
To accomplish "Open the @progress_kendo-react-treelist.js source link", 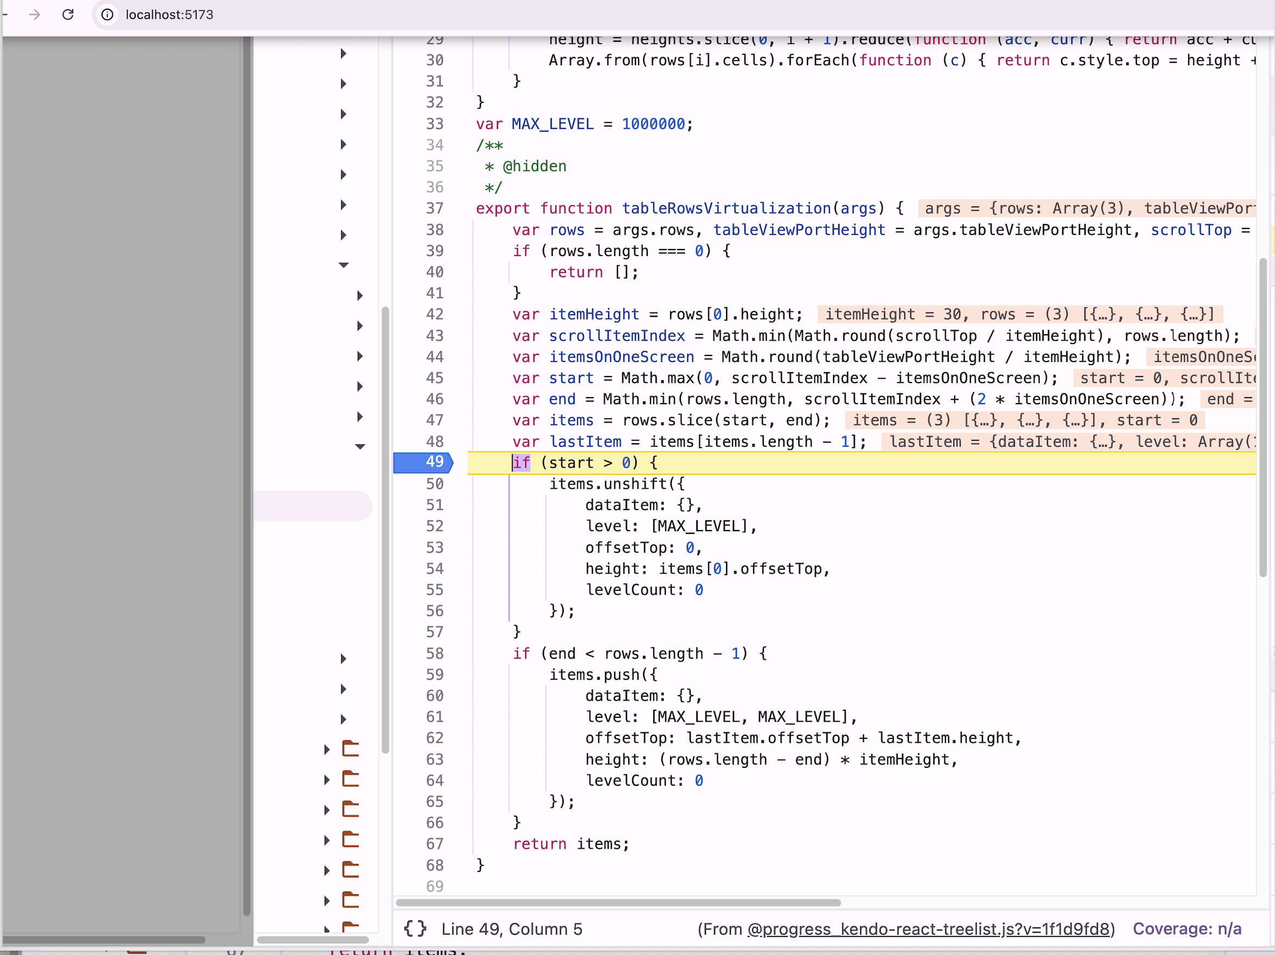I will (928, 928).
